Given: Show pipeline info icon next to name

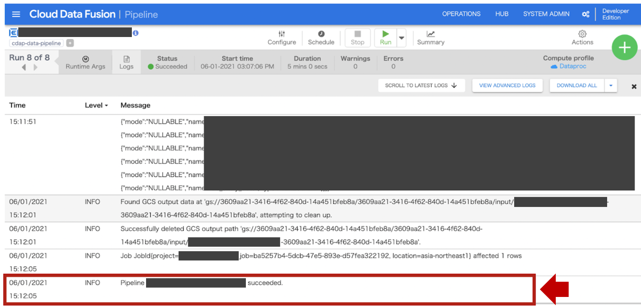Looking at the screenshot, I should click(x=136, y=33).
